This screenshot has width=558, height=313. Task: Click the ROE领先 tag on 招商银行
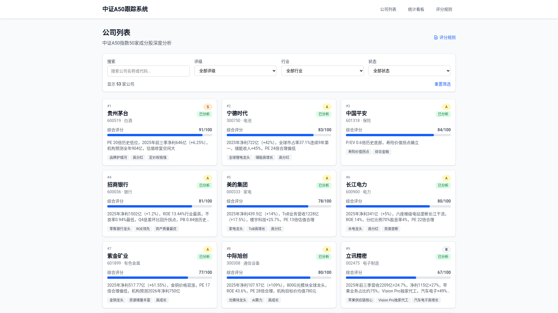tap(143, 229)
